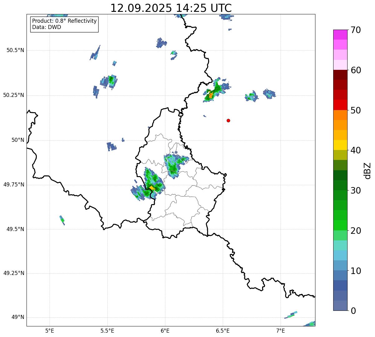Click the small radar echo near 7°E, 50.25°N
The width and height of the screenshot is (375, 337).
(269, 94)
